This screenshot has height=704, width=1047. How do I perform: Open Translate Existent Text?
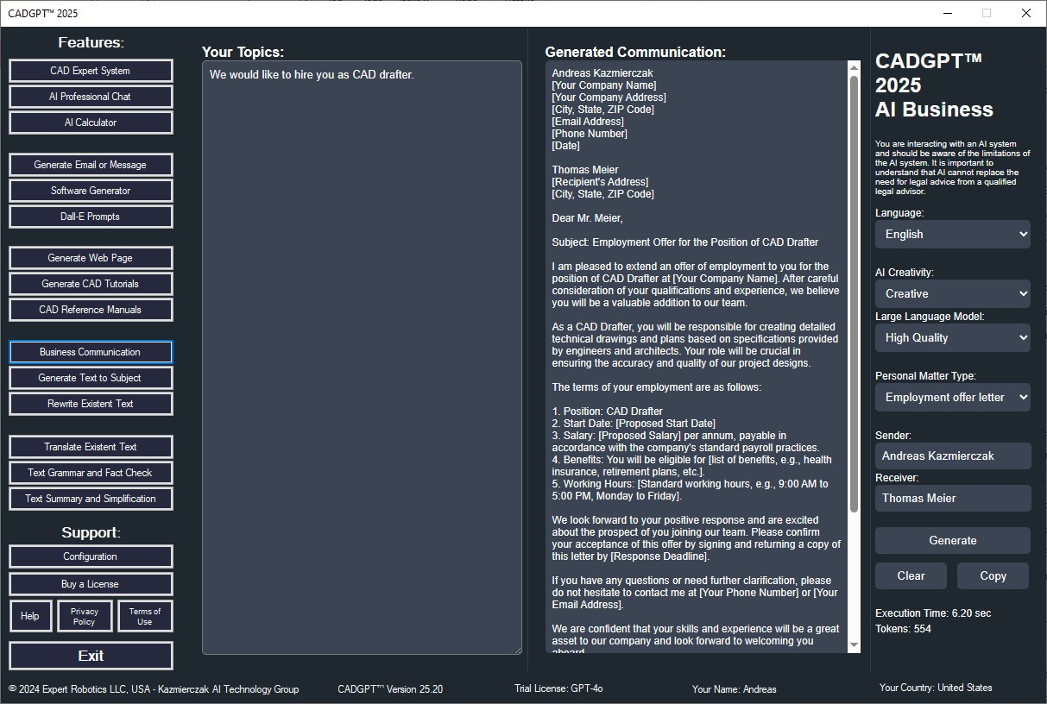pyautogui.click(x=91, y=447)
